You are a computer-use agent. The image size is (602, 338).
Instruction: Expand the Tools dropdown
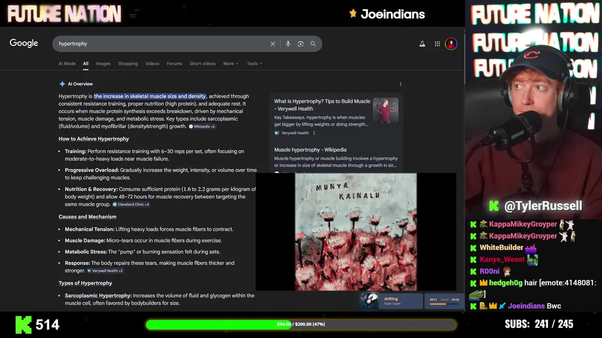coord(254,63)
